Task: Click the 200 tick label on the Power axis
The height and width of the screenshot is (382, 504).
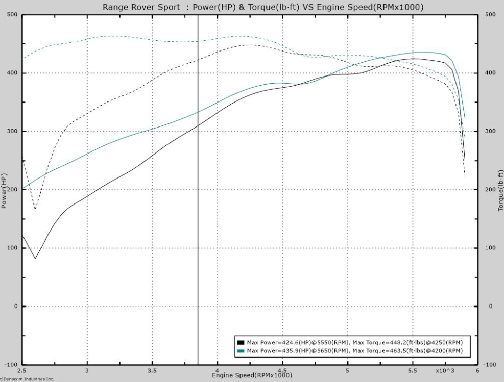Action: coord(13,190)
